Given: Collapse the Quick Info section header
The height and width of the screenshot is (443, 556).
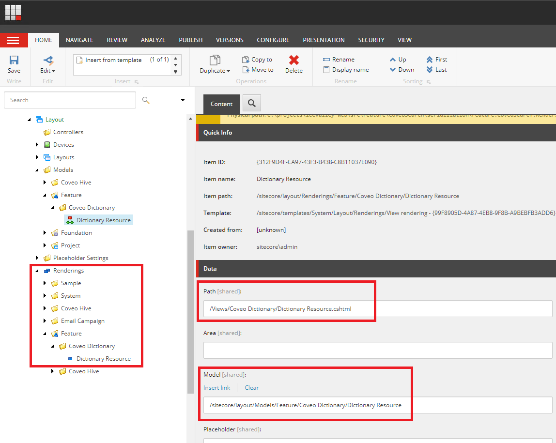Looking at the screenshot, I should tap(376, 133).
